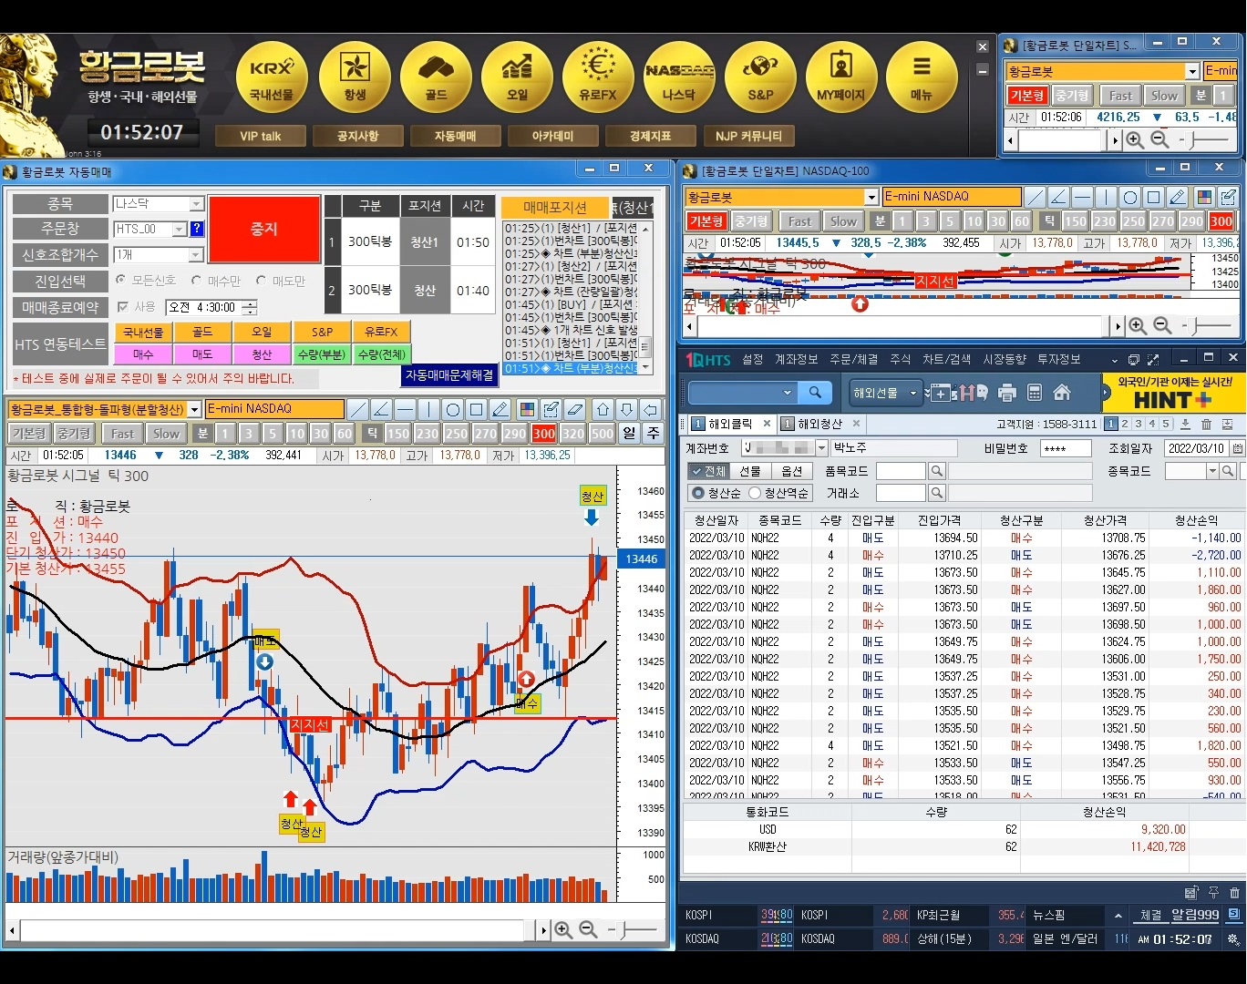Screen dimensions: 1247x984
Task: Click the pink 청산 HTS test button
Action: coord(262,354)
